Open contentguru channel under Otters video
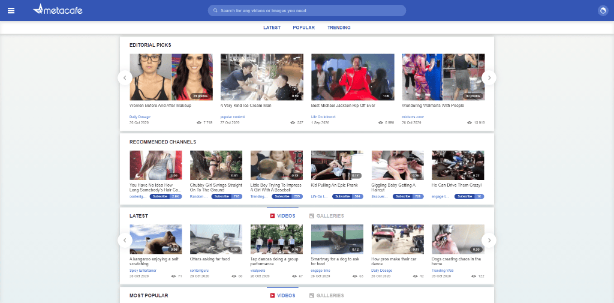The width and height of the screenshot is (614, 303). click(200, 271)
